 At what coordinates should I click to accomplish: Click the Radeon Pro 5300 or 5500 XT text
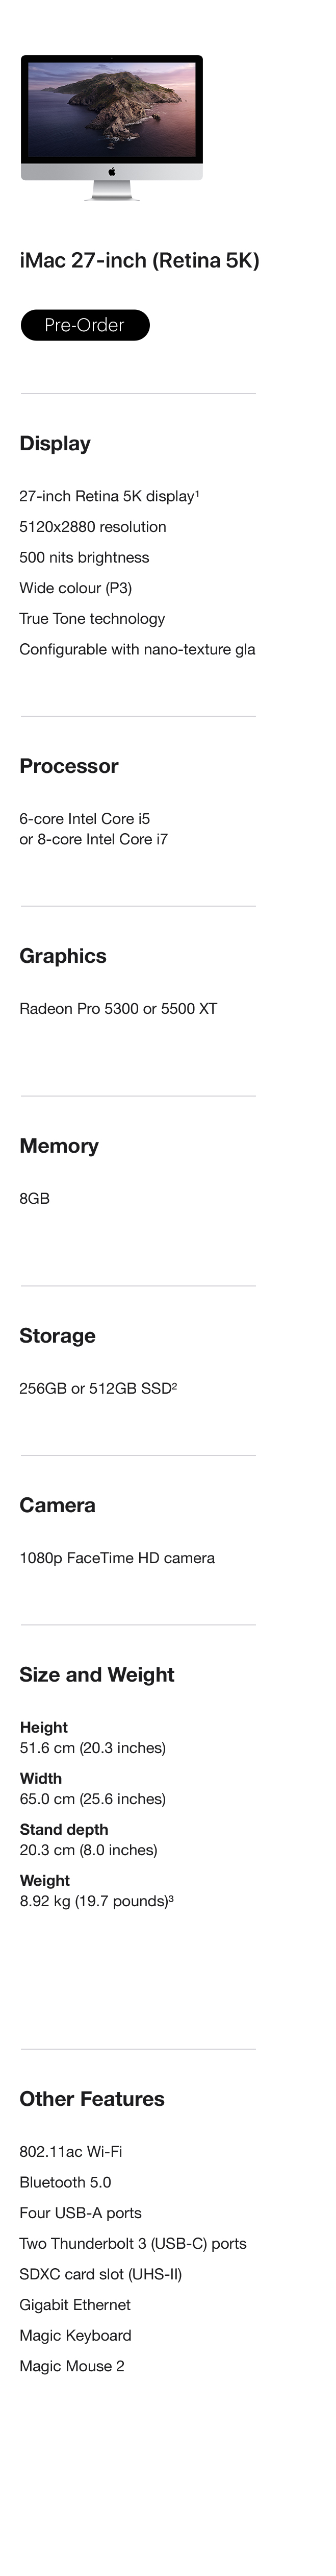click(118, 1008)
